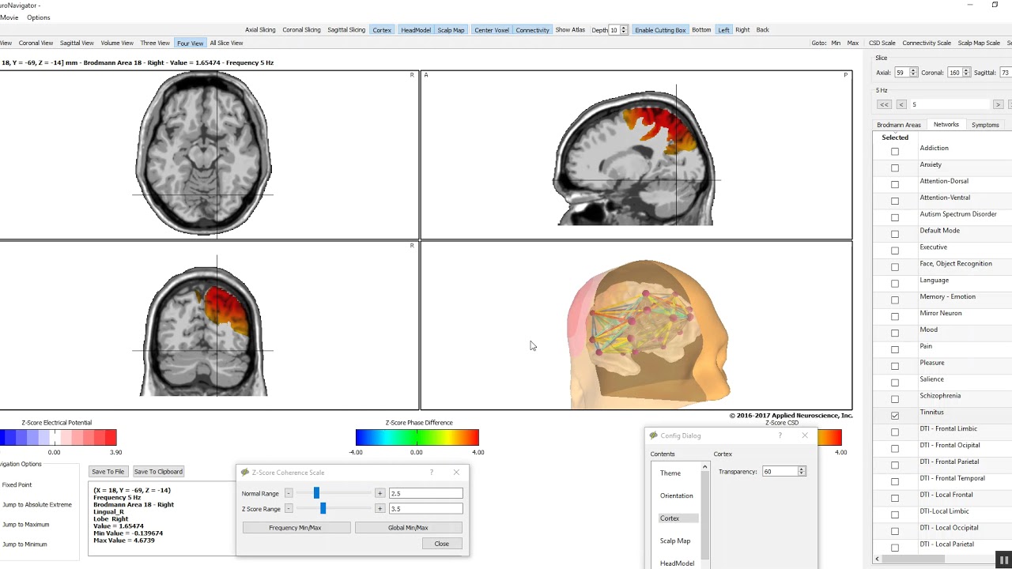
Task: Check the Language network checkbox
Action: click(895, 283)
